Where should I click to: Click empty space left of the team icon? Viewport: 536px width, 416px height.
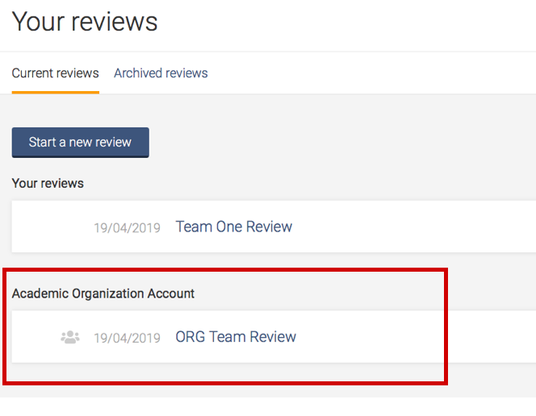(x=36, y=337)
